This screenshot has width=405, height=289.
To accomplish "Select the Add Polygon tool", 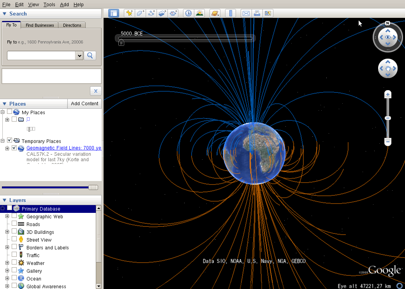I will 140,13.
